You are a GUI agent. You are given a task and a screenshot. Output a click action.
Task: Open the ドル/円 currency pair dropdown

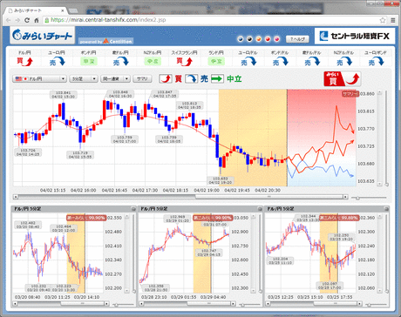point(39,78)
